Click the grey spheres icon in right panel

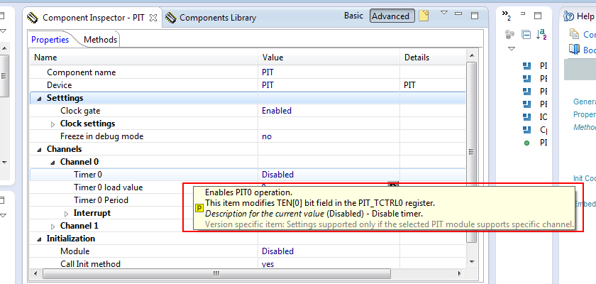(510, 33)
